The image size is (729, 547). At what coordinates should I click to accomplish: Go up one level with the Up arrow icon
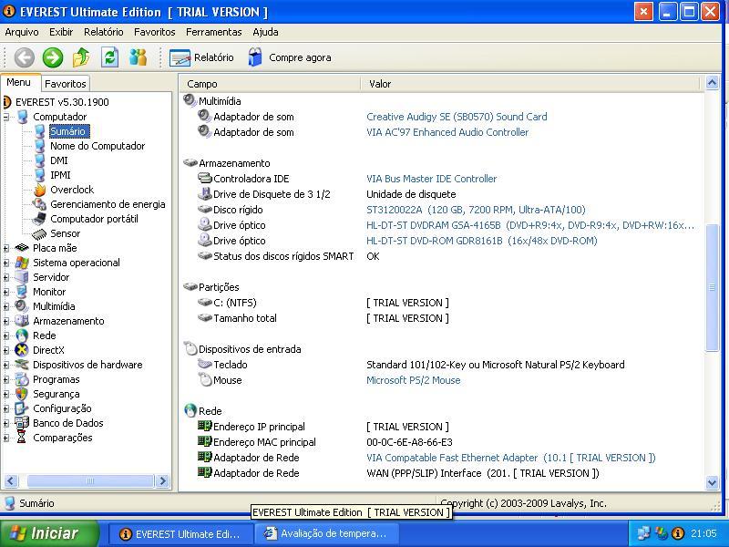click(81, 57)
